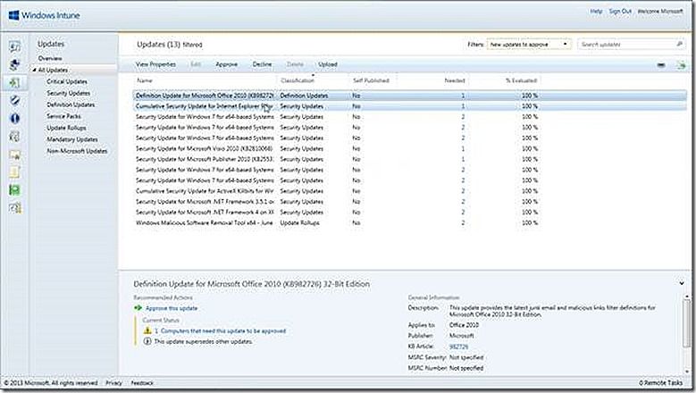Select Non-Microsoft Updates in the tree
Viewport: 696px width, 393px height.
[77, 151]
